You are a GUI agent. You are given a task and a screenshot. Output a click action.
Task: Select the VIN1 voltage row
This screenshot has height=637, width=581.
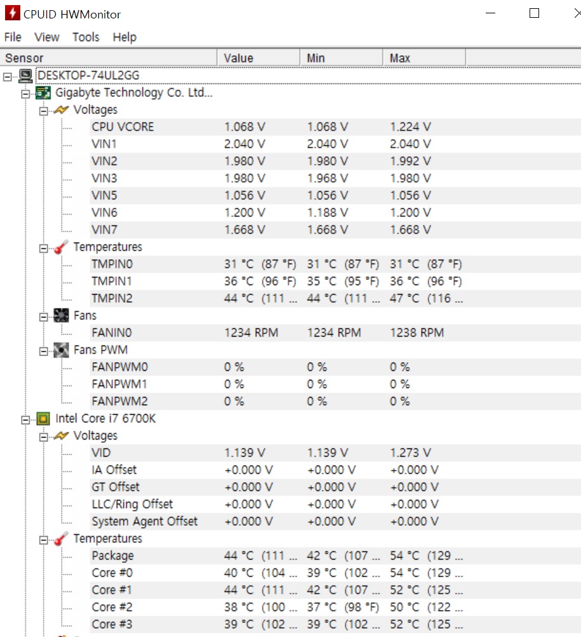coord(335,144)
